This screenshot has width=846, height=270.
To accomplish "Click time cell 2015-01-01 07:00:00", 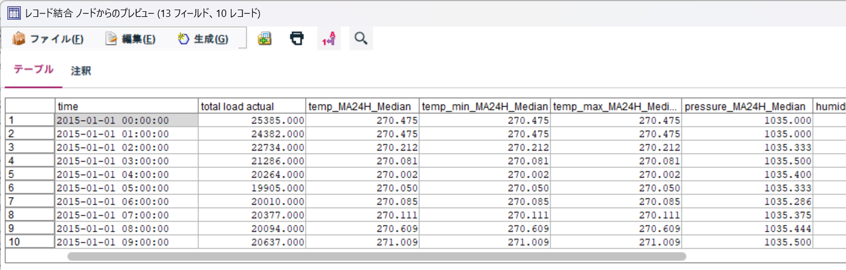I will [x=127, y=215].
